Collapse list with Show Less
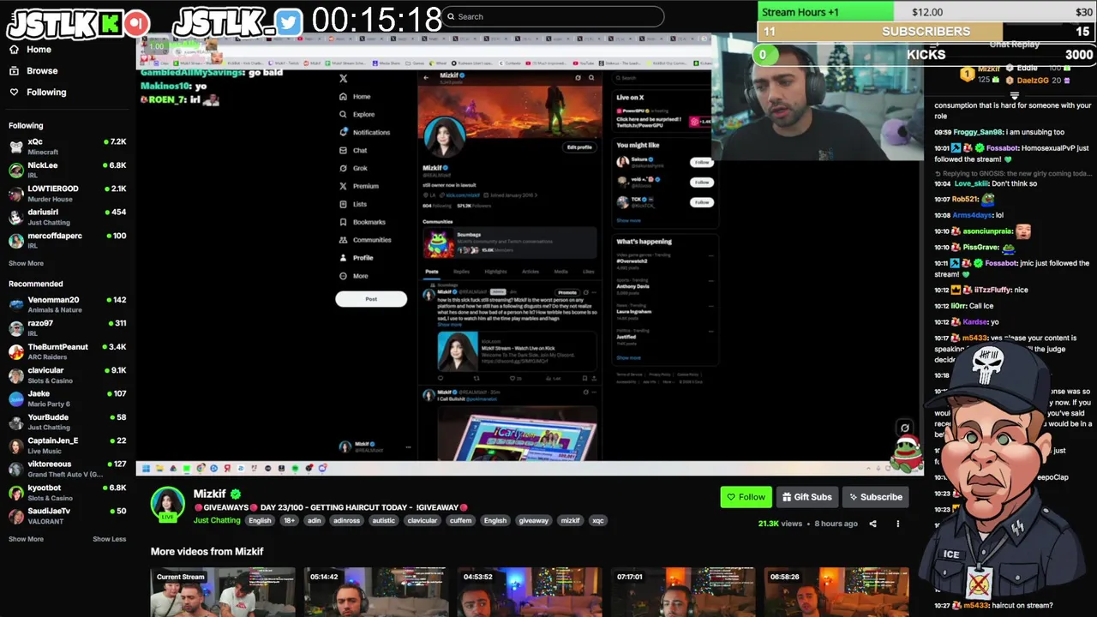1097x617 pixels. pyautogui.click(x=109, y=539)
